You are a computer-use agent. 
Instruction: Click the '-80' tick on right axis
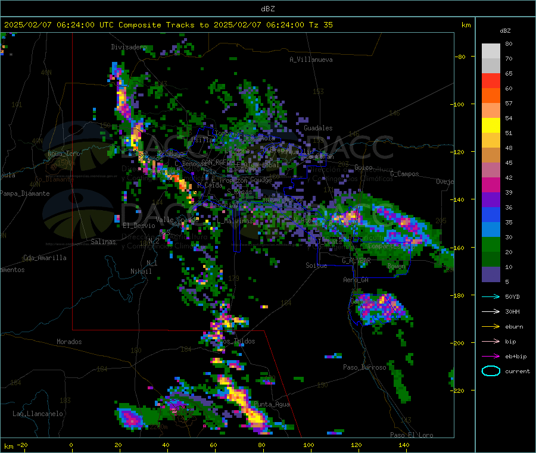pos(460,57)
